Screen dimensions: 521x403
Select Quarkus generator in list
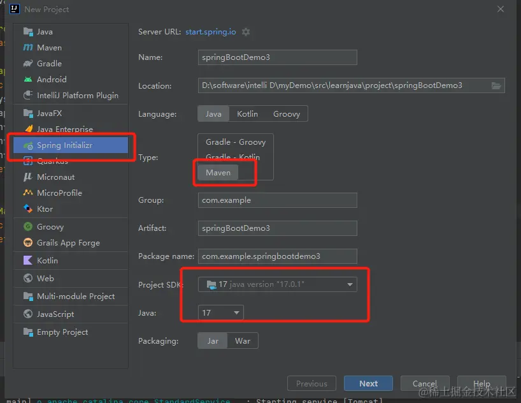(71, 161)
